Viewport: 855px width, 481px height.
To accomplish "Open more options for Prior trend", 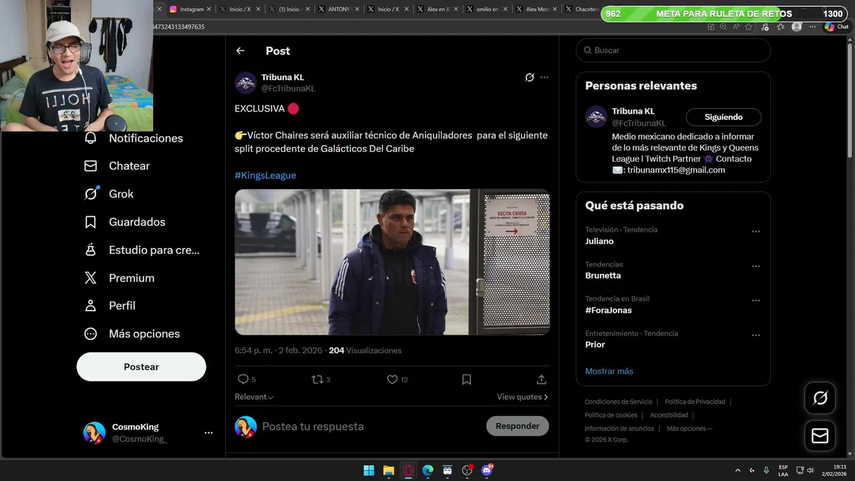I will [756, 335].
